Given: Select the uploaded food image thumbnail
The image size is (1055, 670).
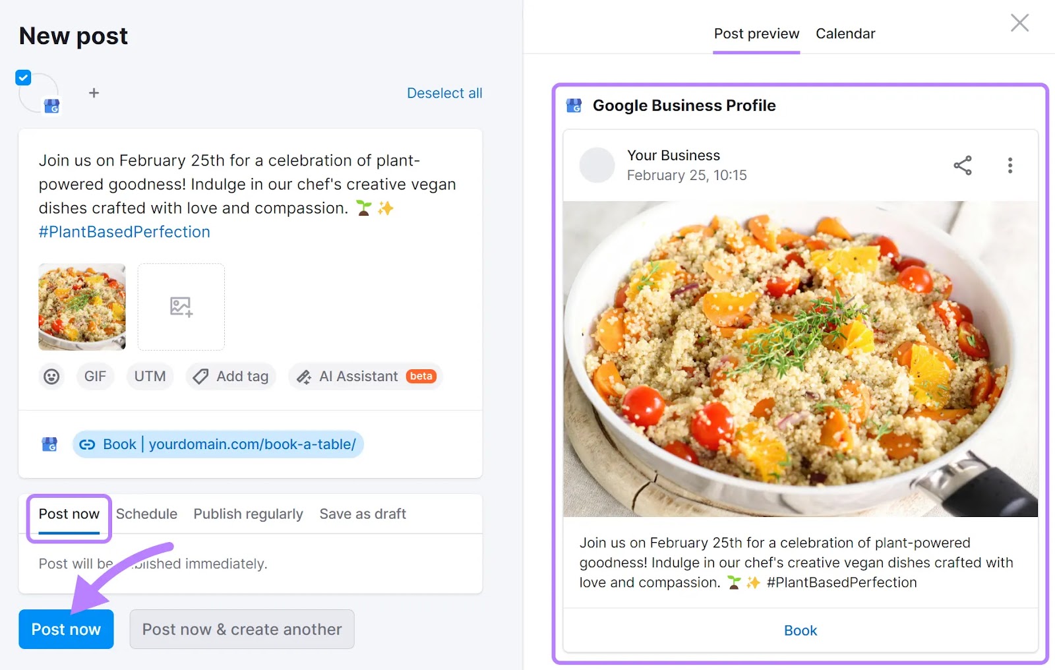Looking at the screenshot, I should 82,306.
